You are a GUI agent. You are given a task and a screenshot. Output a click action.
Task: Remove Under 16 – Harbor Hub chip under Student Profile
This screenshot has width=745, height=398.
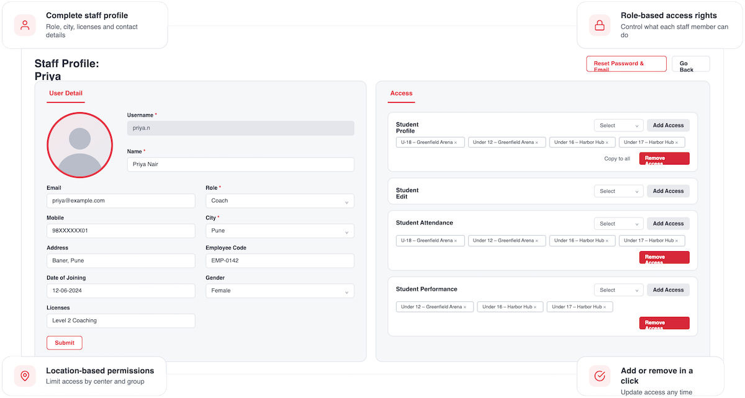pyautogui.click(x=607, y=143)
